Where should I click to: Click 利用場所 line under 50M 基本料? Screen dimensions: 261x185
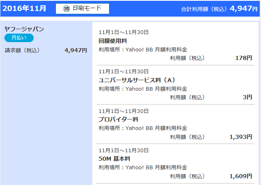(x=143, y=167)
